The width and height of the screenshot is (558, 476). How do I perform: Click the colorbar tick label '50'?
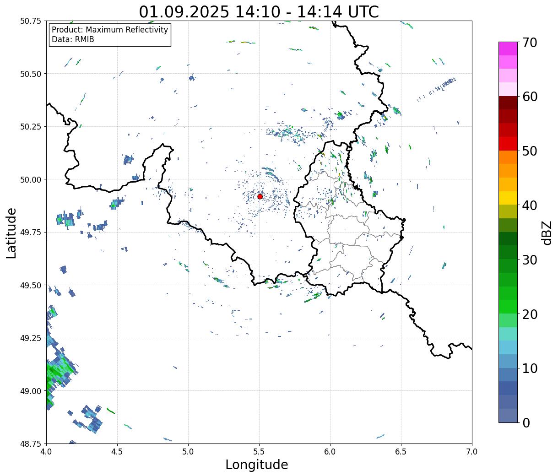pyautogui.click(x=530, y=151)
